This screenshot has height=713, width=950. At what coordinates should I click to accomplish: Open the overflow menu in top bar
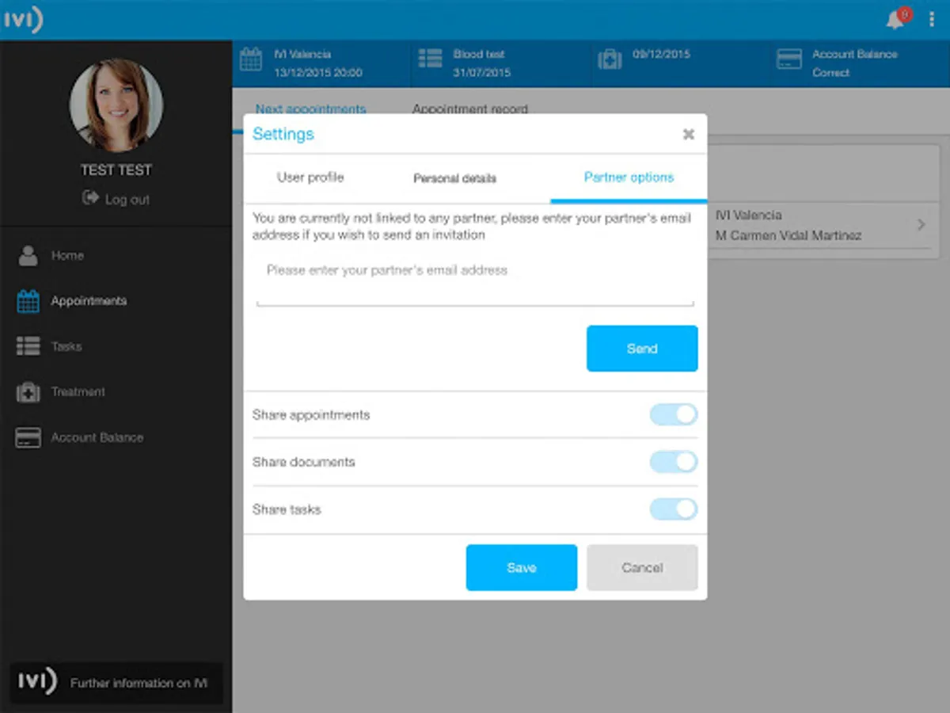[933, 19]
